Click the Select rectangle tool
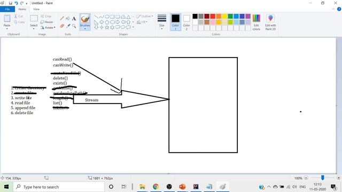The height and width of the screenshot is (192, 342). [34, 19]
